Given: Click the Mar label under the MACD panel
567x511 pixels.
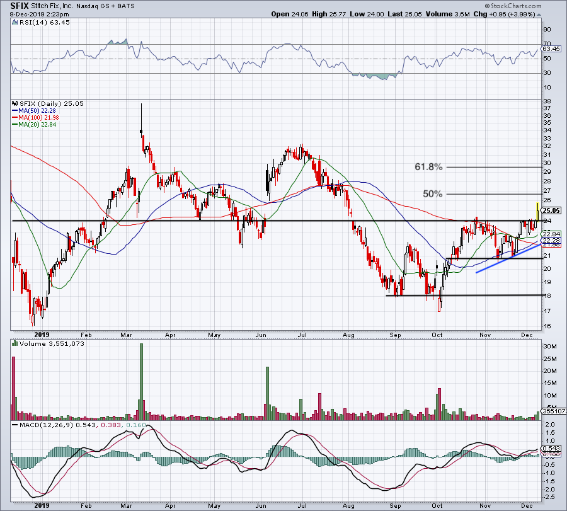Looking at the screenshot, I should pyautogui.click(x=126, y=506).
